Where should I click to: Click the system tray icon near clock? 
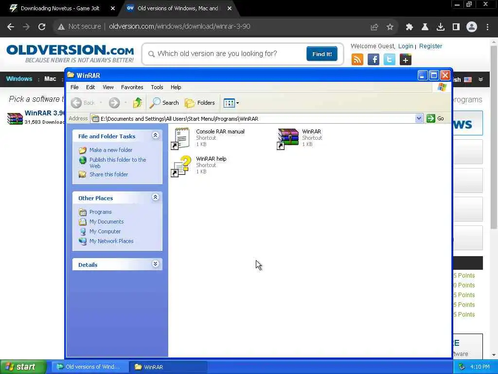point(462,367)
